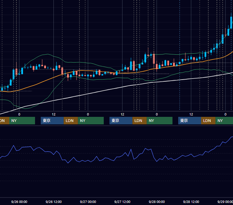This screenshot has width=233, height=205.
Task: Click the 9/28 00:00 date label
Action: [x=157, y=202]
